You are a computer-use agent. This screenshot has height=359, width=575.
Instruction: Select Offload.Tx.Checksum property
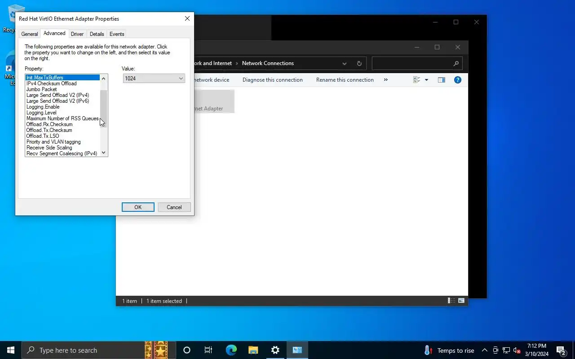click(x=62, y=130)
